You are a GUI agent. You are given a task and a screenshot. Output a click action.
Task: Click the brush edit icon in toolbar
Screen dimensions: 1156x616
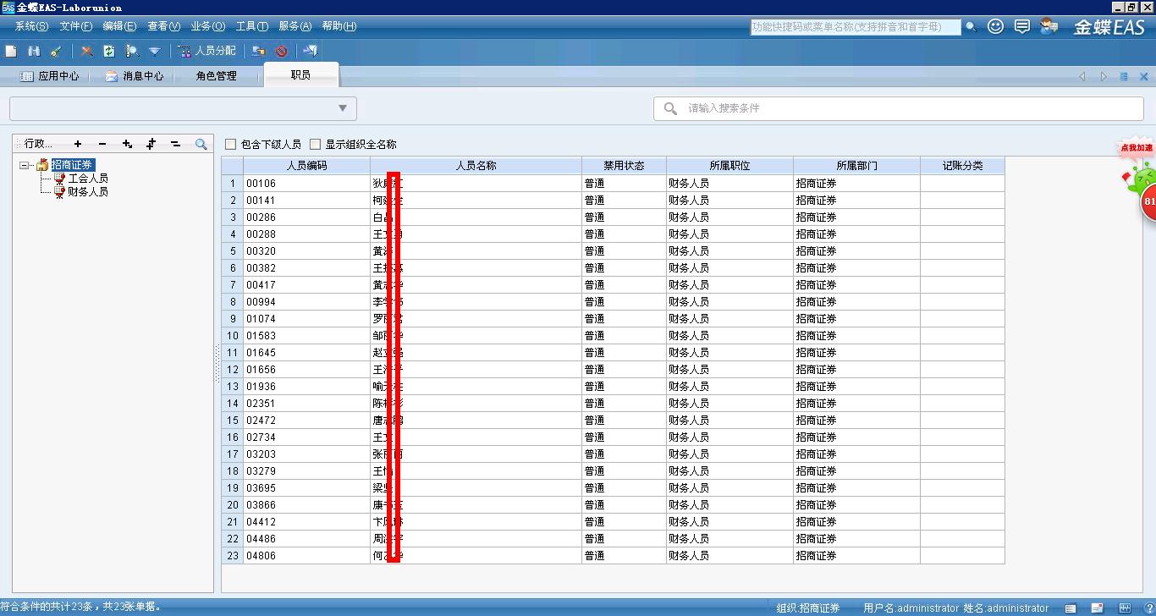click(56, 51)
